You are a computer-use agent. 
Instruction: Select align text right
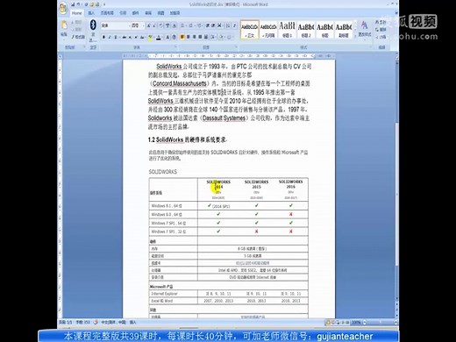point(194,37)
